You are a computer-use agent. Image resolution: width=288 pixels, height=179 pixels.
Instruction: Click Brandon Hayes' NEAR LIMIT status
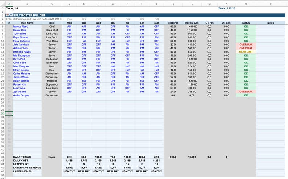click(x=246, y=52)
